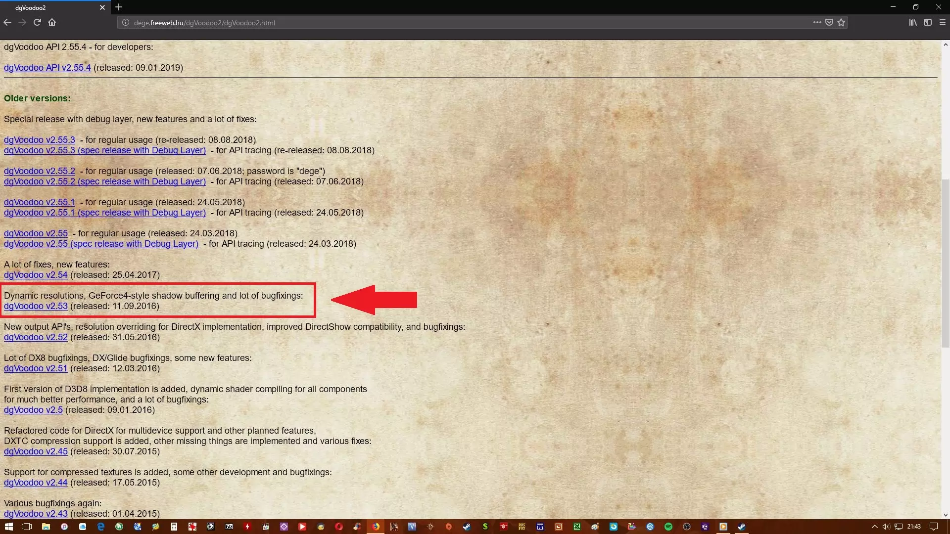The height and width of the screenshot is (534, 950).
Task: Toggle the sidebar view icon
Action: pyautogui.click(x=928, y=22)
